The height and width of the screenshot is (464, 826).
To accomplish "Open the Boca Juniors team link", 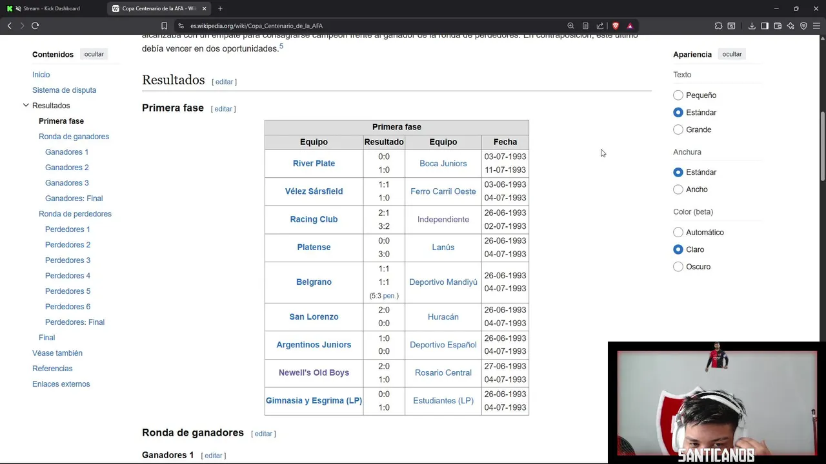I will (443, 164).
